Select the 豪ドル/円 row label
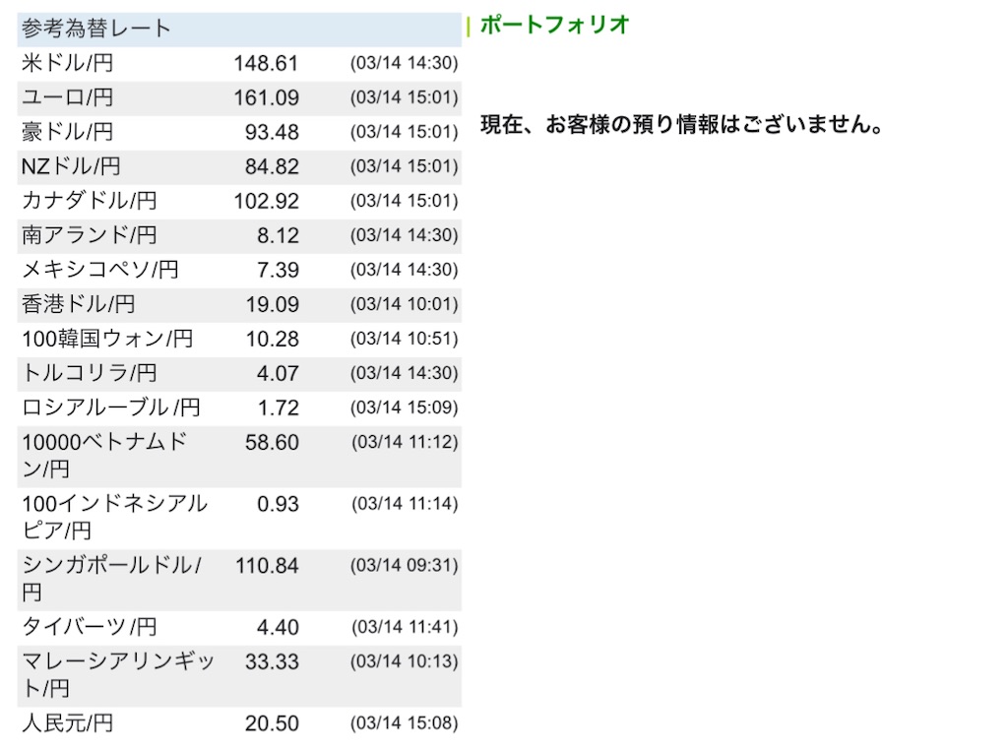The image size is (1008, 751). [x=68, y=132]
